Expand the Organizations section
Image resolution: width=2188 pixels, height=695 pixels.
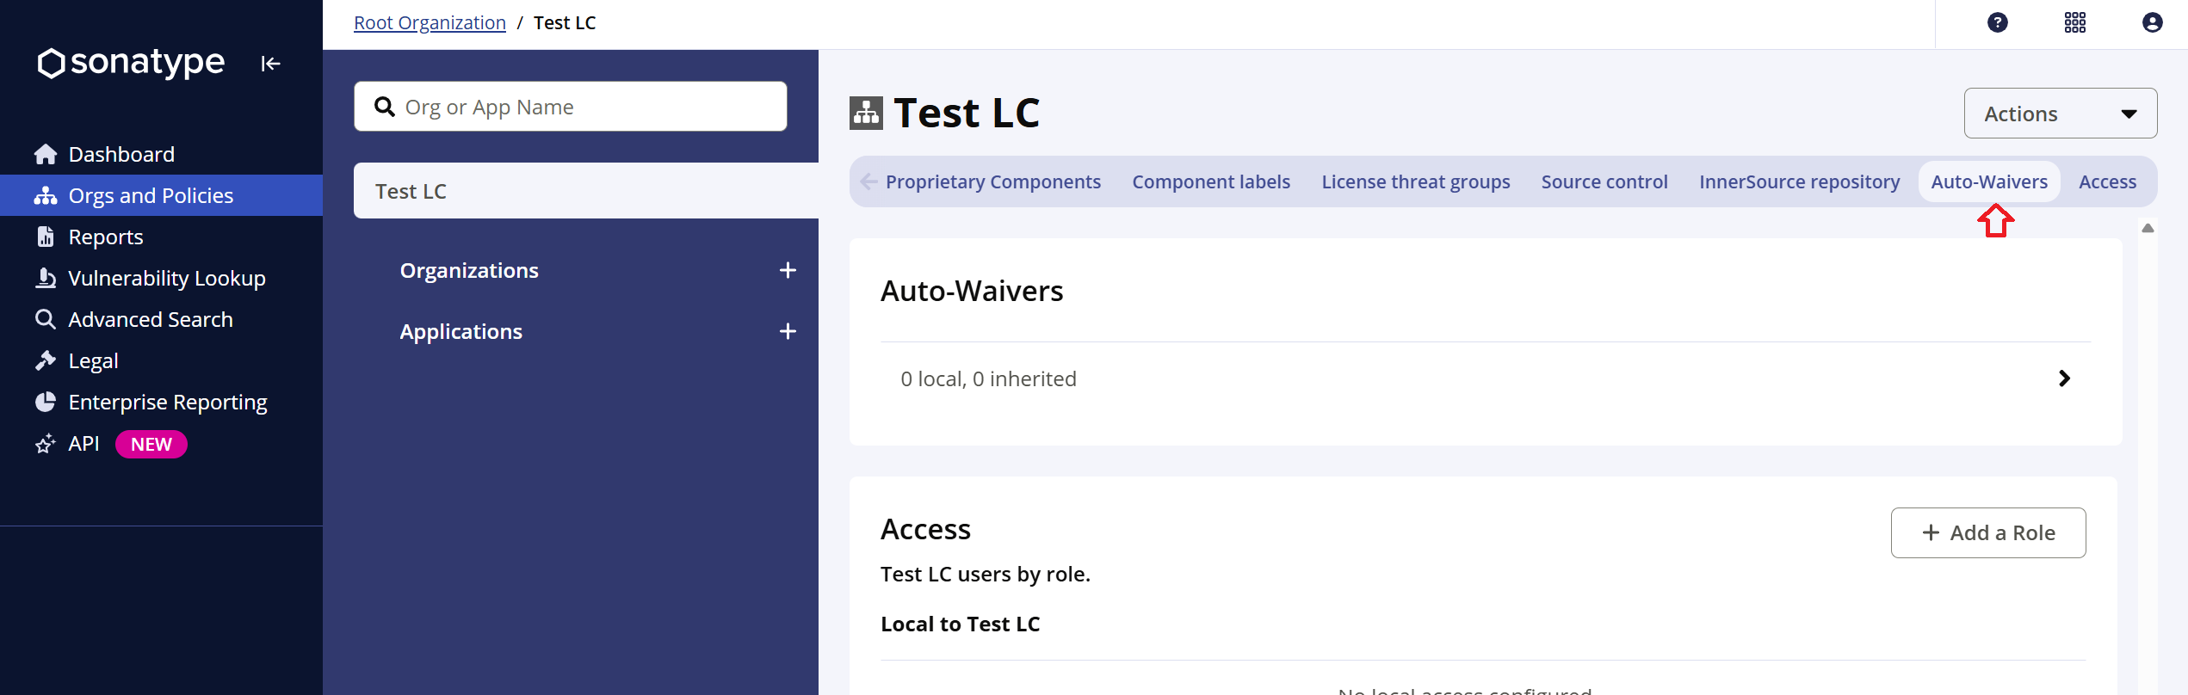click(469, 270)
